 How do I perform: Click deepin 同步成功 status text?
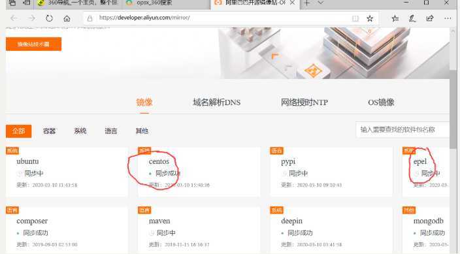point(300,233)
